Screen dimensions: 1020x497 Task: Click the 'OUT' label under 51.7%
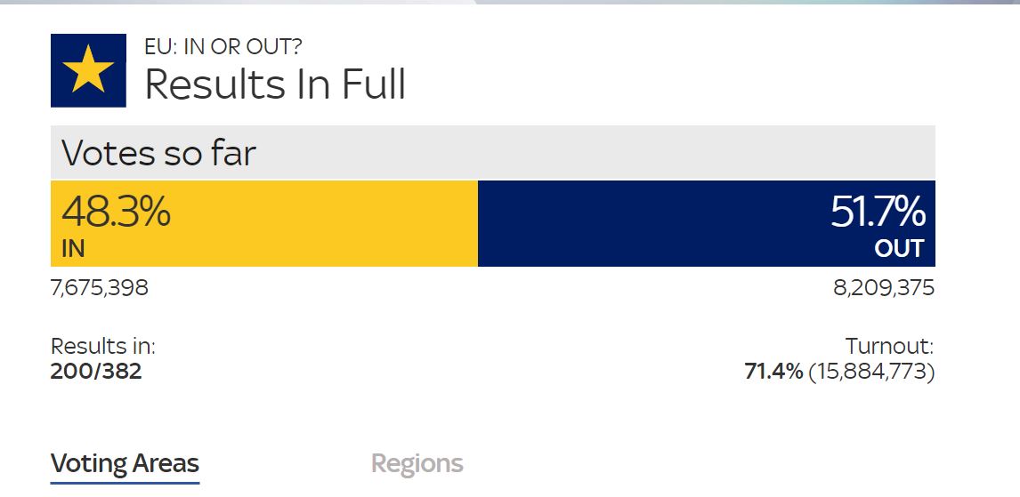[899, 249]
